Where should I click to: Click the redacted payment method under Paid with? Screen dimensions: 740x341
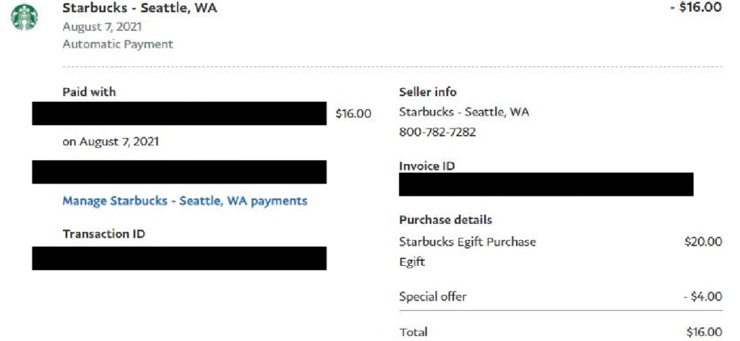click(179, 113)
